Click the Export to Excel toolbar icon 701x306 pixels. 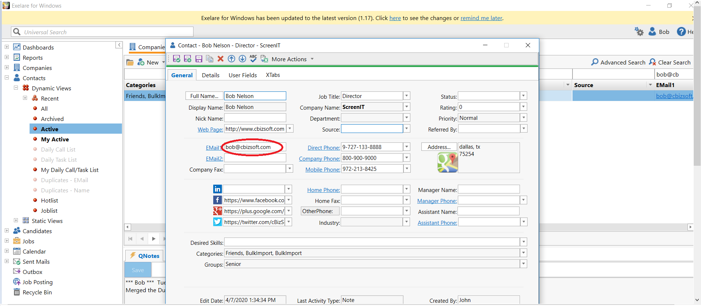point(264,59)
